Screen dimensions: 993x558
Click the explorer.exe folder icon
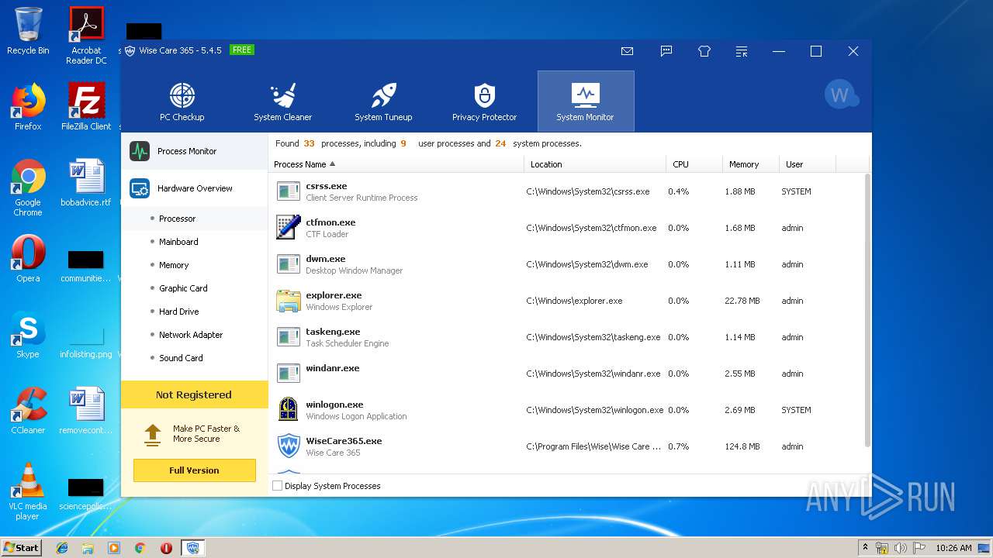click(x=289, y=301)
